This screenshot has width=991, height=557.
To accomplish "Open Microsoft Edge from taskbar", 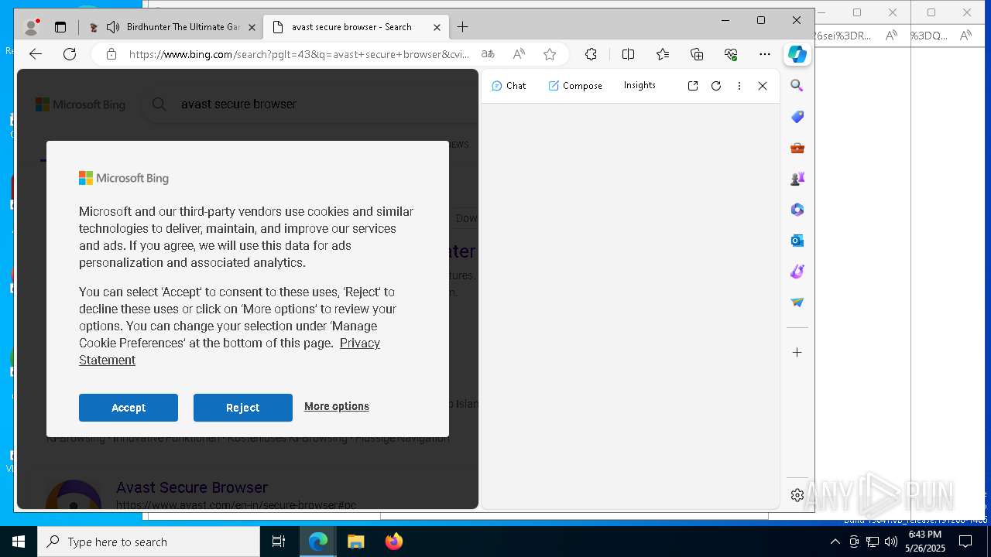I will 318,542.
